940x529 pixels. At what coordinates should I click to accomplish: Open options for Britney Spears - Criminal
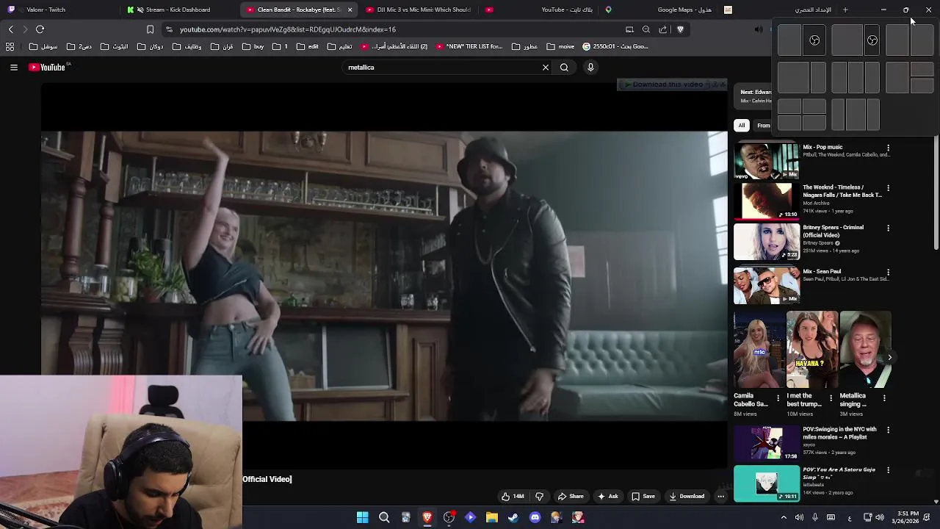coord(888,228)
